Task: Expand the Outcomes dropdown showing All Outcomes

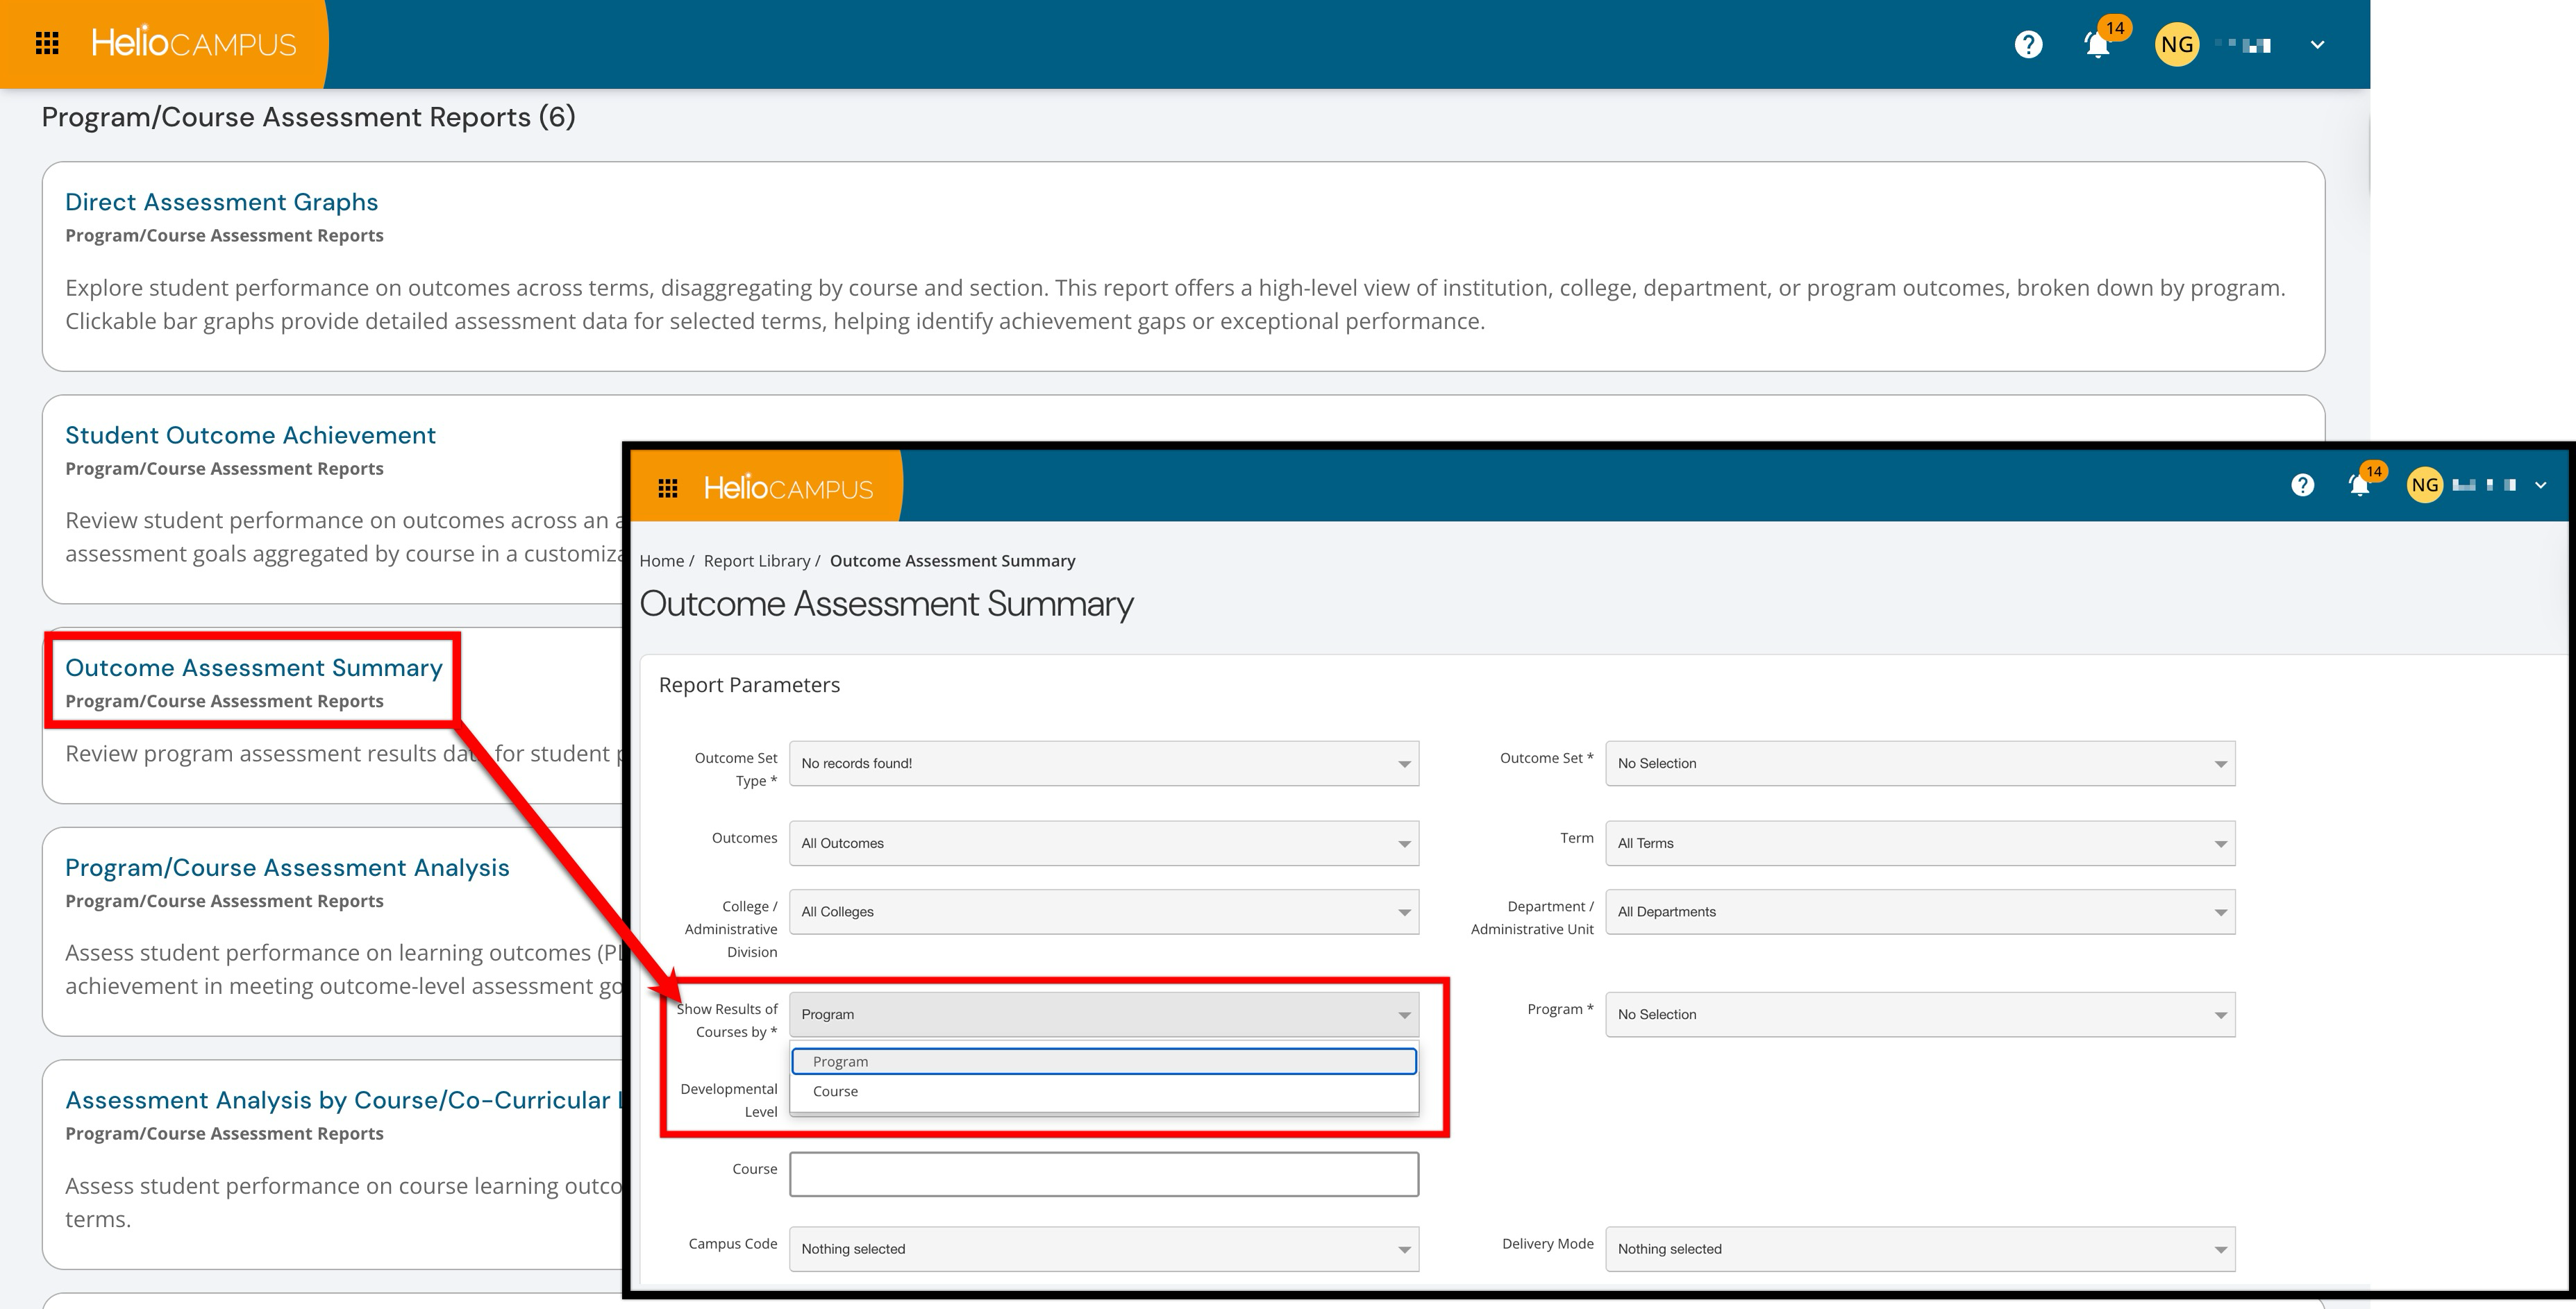Action: tap(1104, 843)
